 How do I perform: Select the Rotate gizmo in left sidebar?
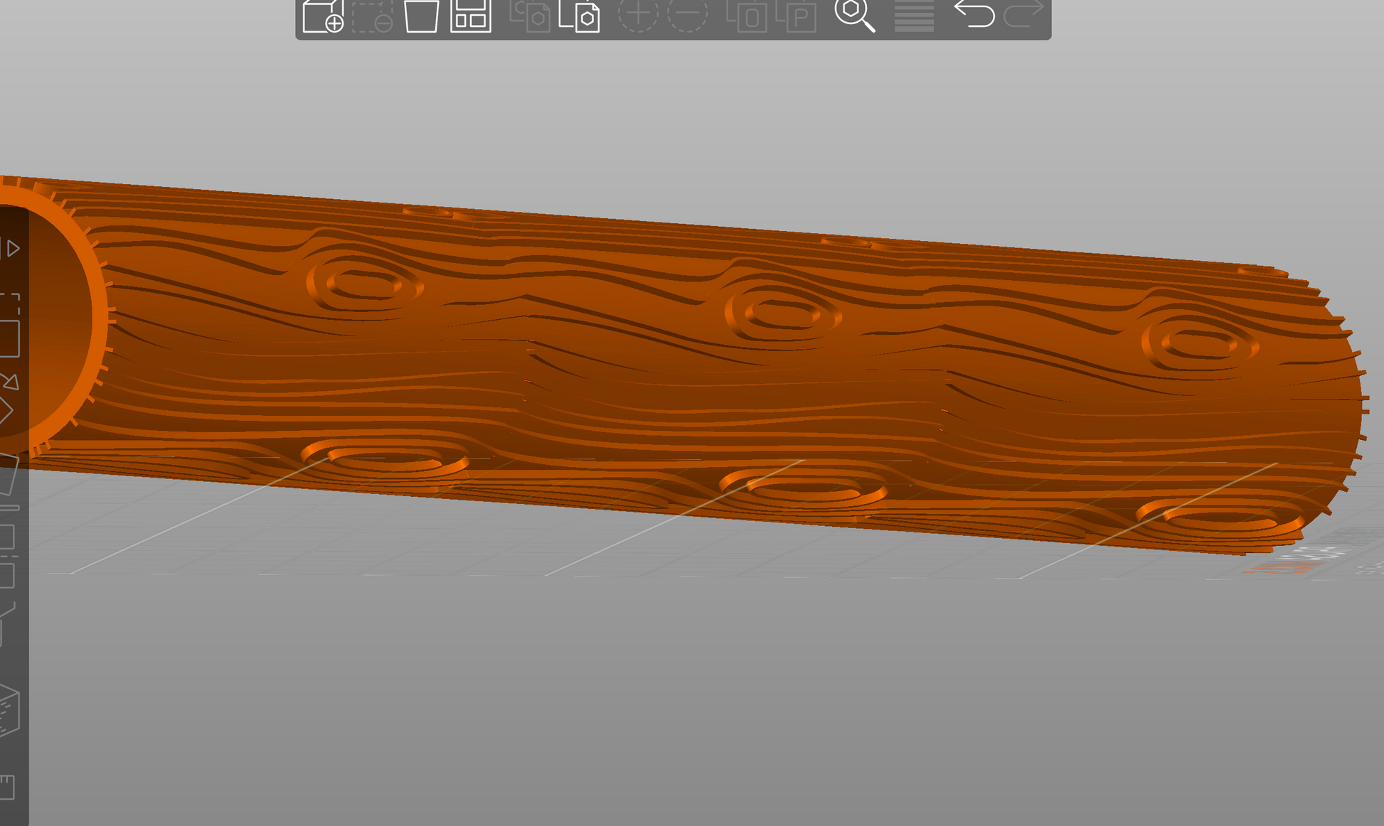click(7, 398)
